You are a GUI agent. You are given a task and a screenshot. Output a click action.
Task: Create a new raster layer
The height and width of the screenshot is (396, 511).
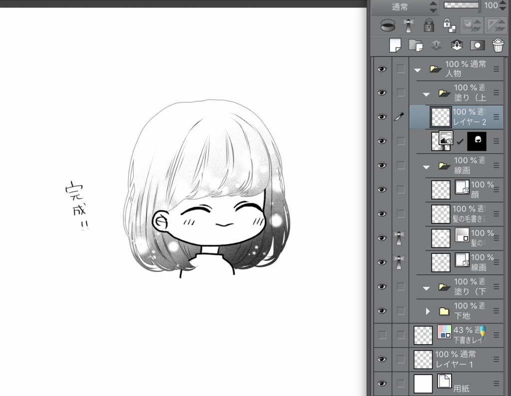click(395, 45)
